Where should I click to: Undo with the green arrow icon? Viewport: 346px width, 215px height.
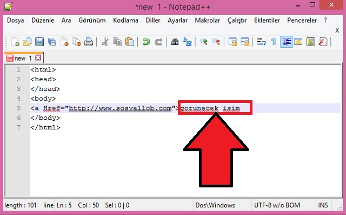[x=146, y=42]
